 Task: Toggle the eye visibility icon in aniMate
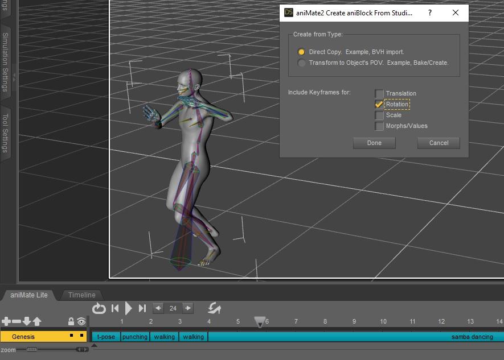coord(81,322)
